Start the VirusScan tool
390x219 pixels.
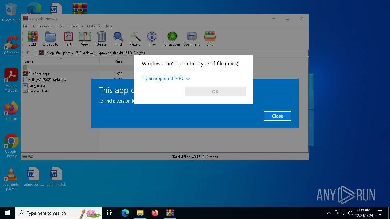coord(172,39)
